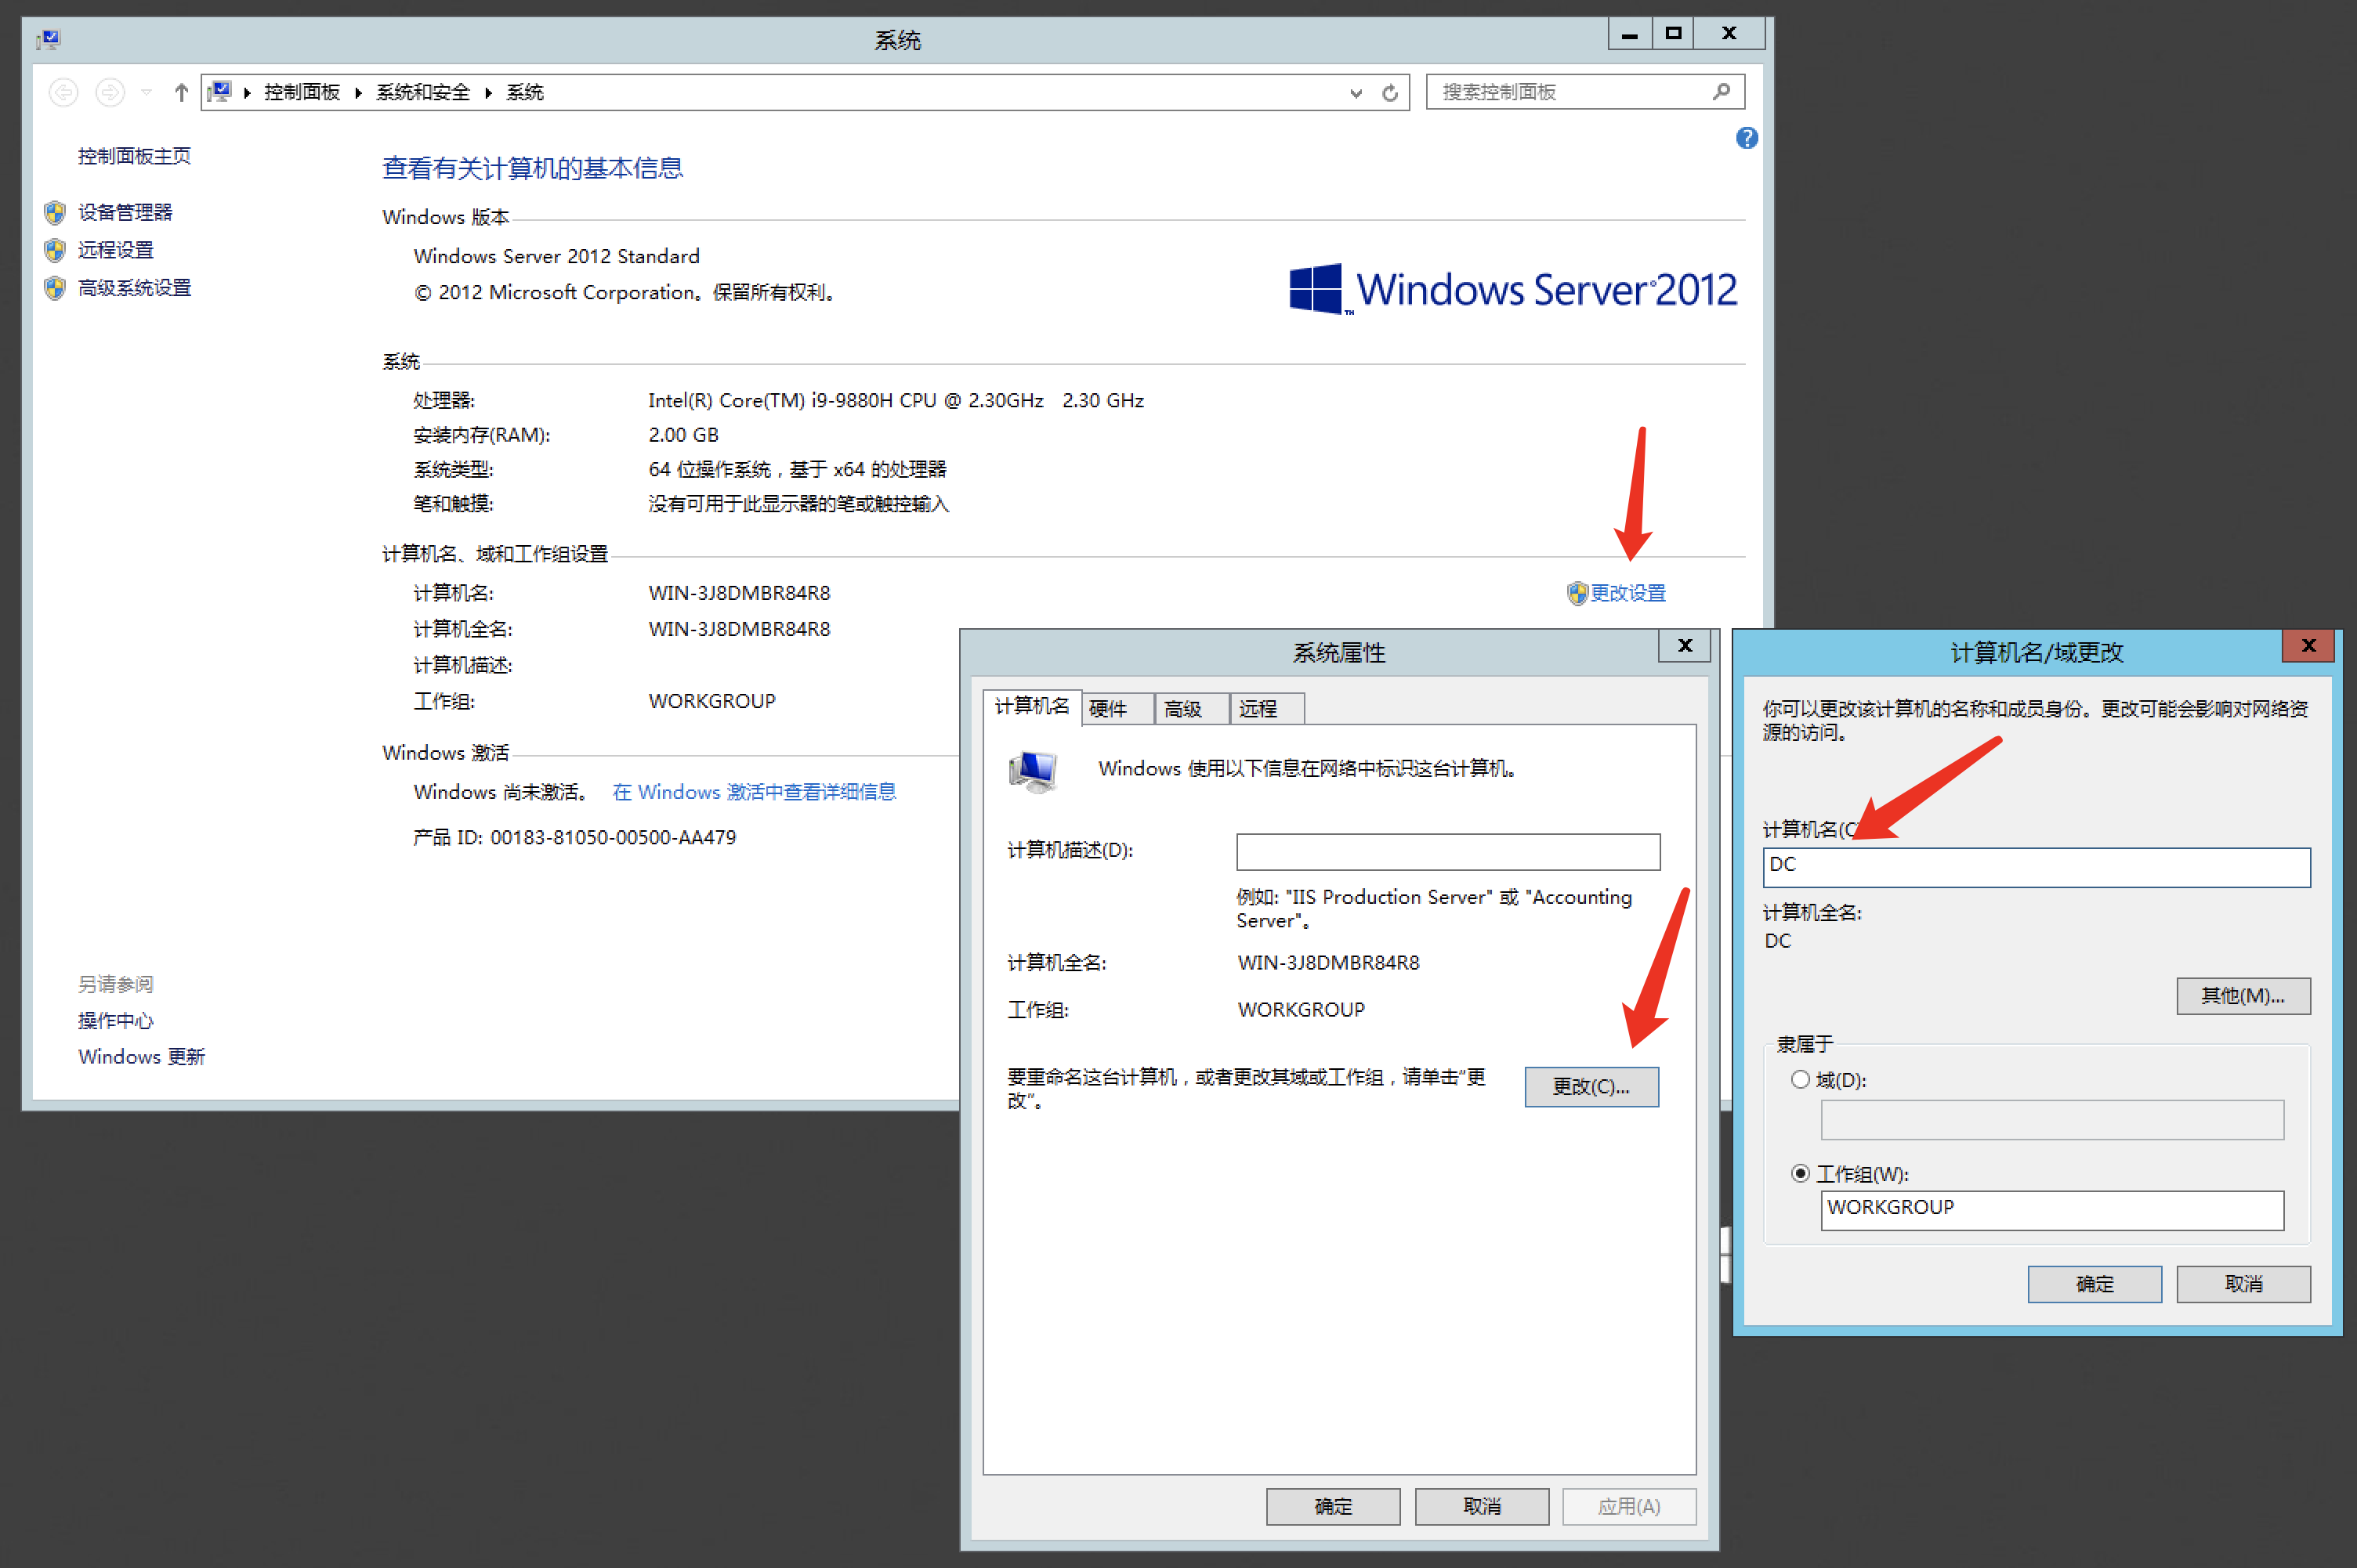
Task: Click the 计算机名 input field containing DC
Action: [x=2036, y=866]
